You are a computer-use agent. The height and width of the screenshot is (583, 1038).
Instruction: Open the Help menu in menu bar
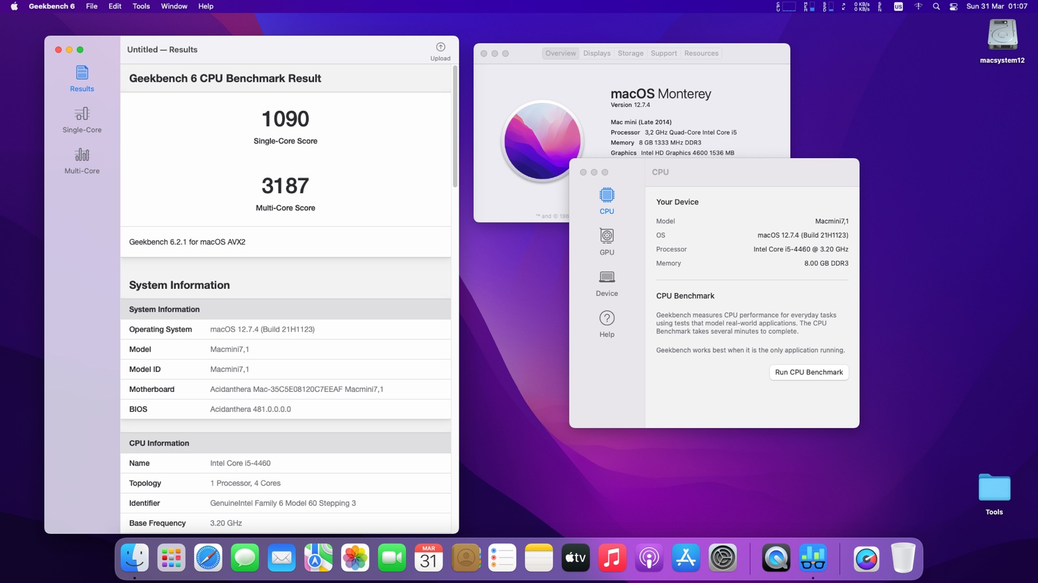(206, 6)
